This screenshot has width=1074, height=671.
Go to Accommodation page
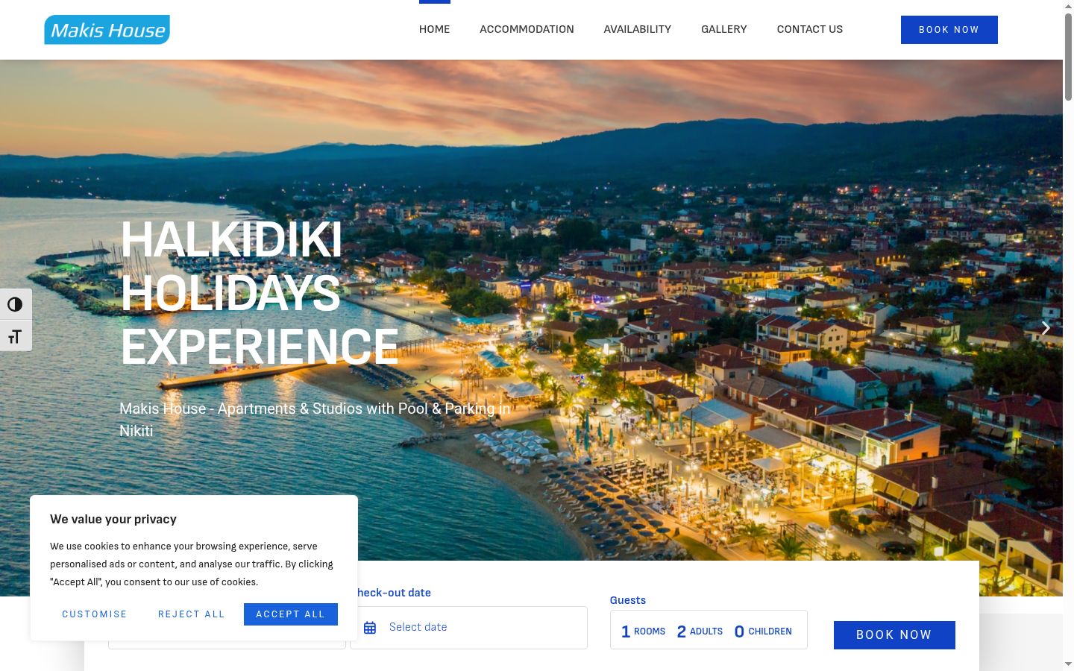[527, 29]
